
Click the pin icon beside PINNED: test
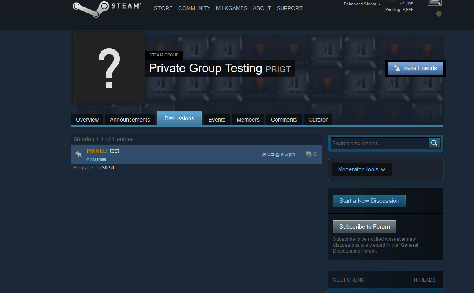[x=79, y=154]
